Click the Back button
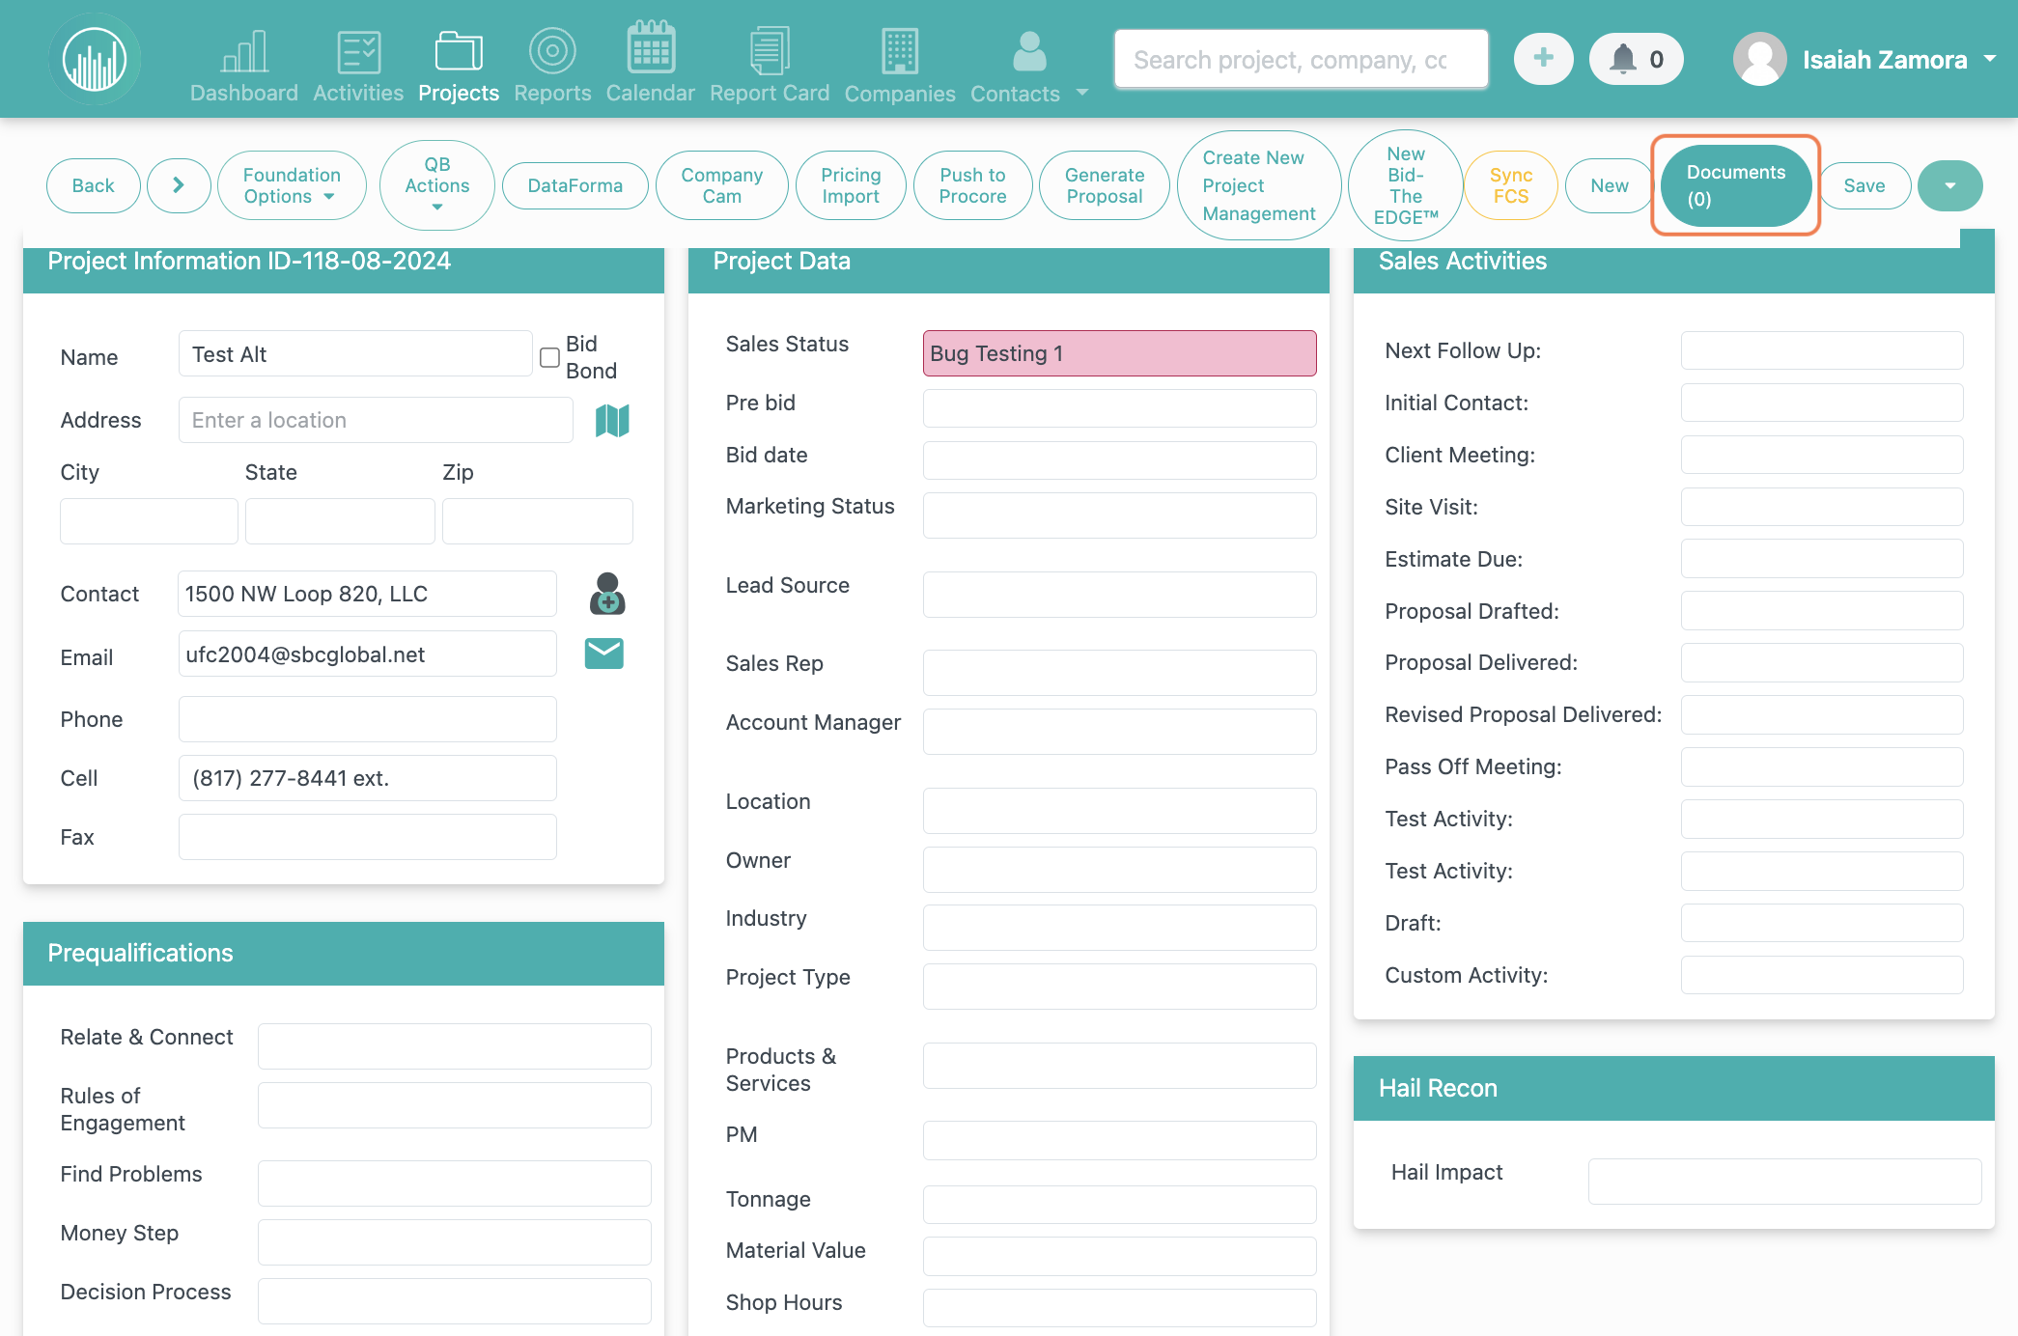Viewport: 2018px width, 1336px height. click(x=93, y=185)
